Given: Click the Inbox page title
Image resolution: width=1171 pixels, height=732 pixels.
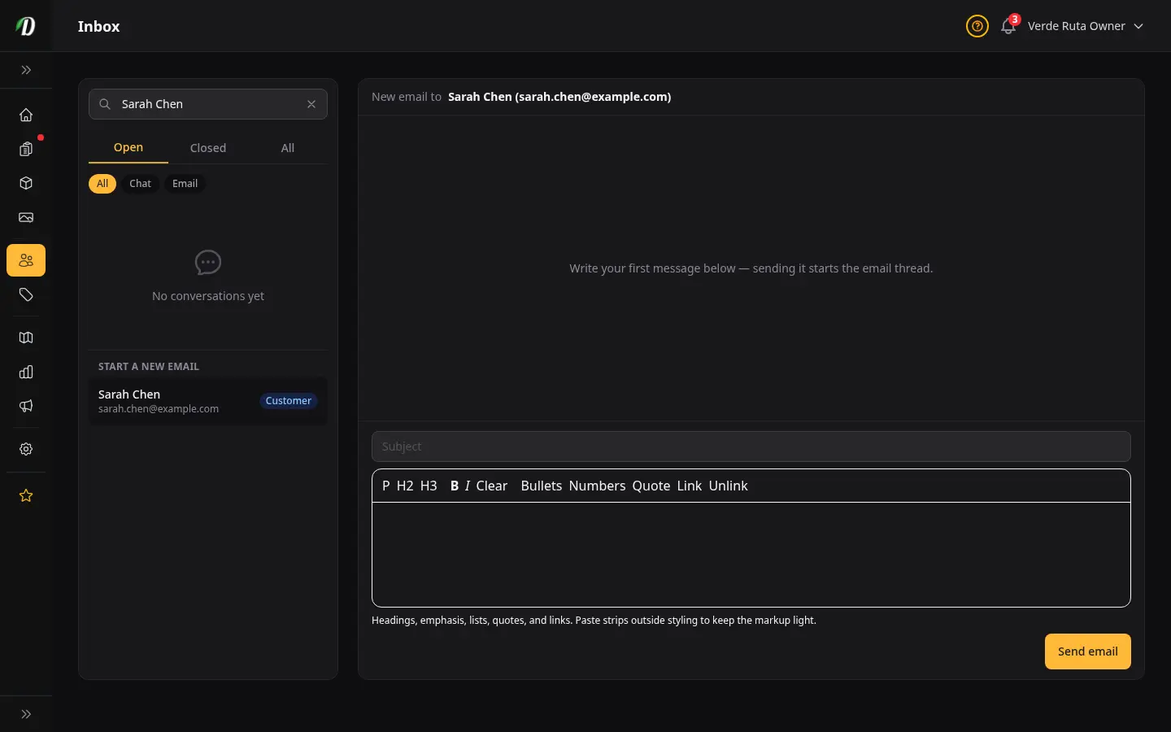Looking at the screenshot, I should 99,26.
